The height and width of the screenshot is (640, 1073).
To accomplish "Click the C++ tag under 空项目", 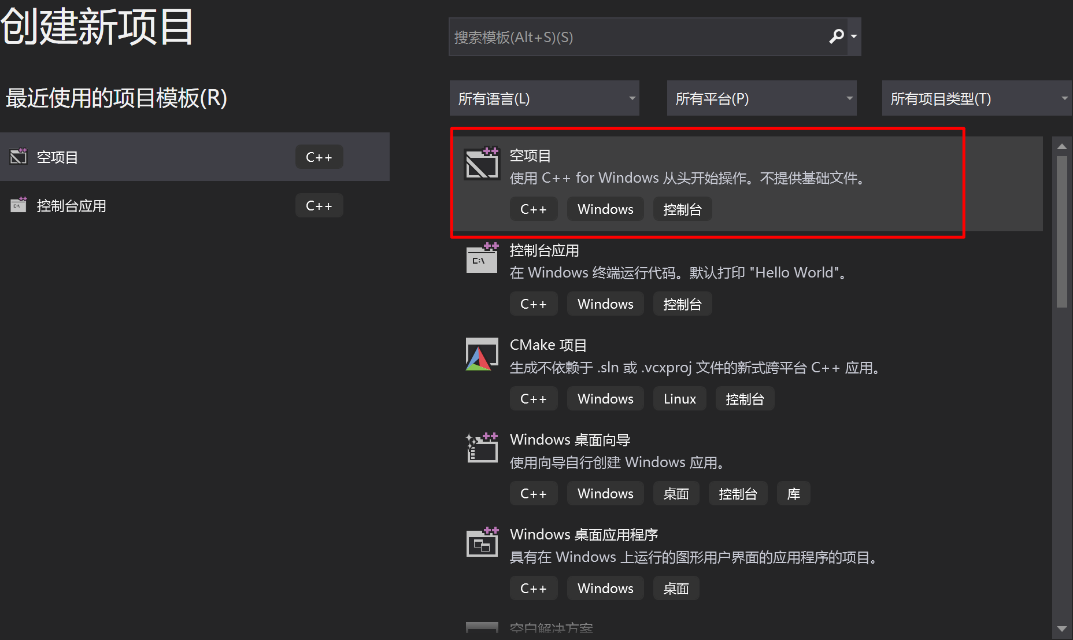I will click(533, 209).
